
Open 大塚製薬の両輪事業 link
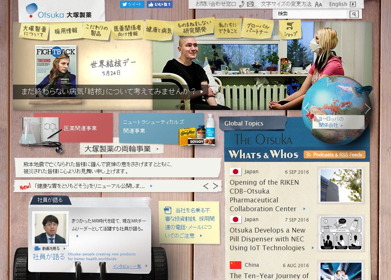click(122, 149)
